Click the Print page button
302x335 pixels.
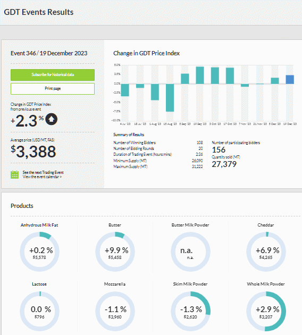tap(53, 89)
